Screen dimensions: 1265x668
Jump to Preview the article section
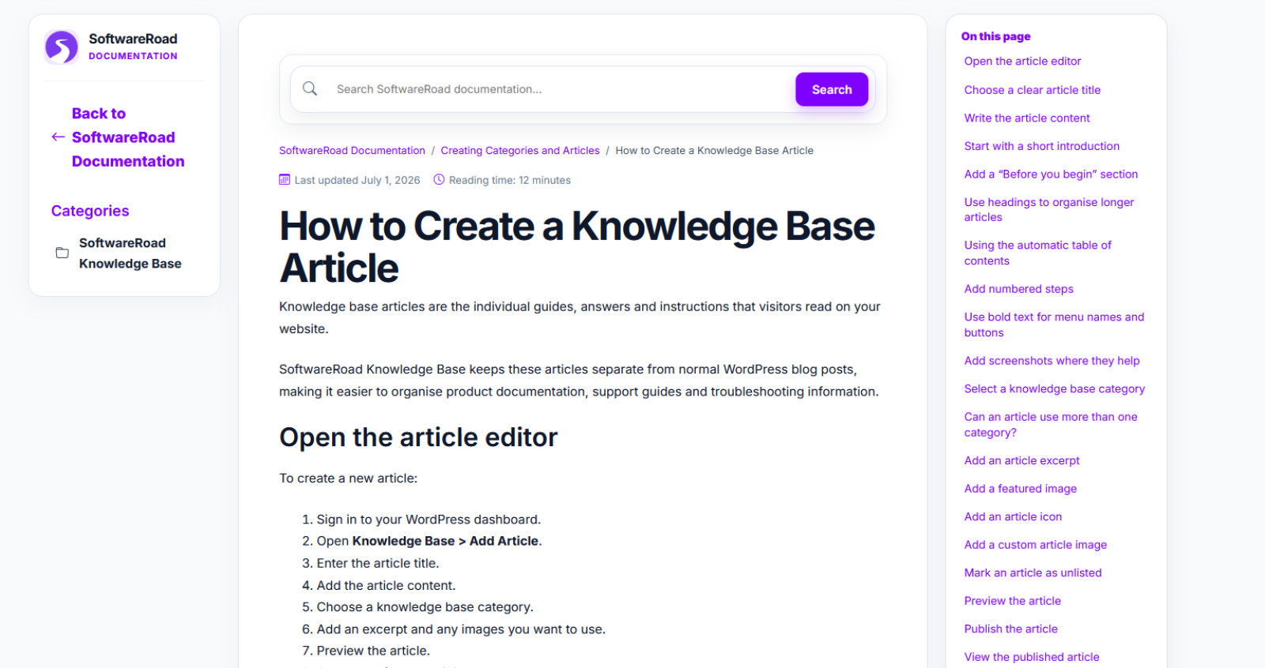point(1012,601)
